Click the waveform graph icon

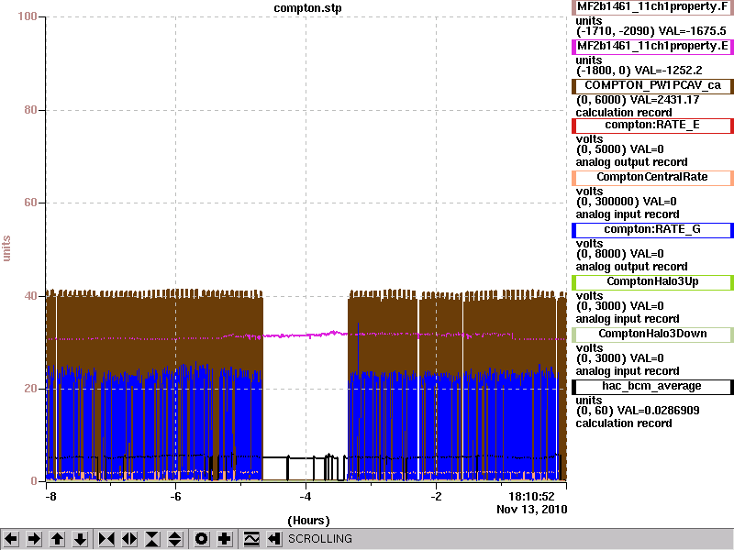click(251, 539)
